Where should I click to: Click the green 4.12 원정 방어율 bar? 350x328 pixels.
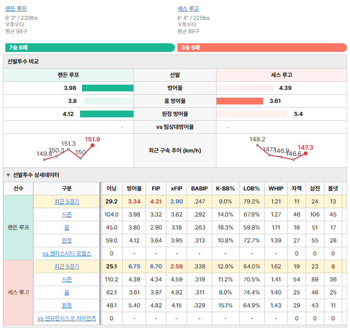click(x=107, y=114)
